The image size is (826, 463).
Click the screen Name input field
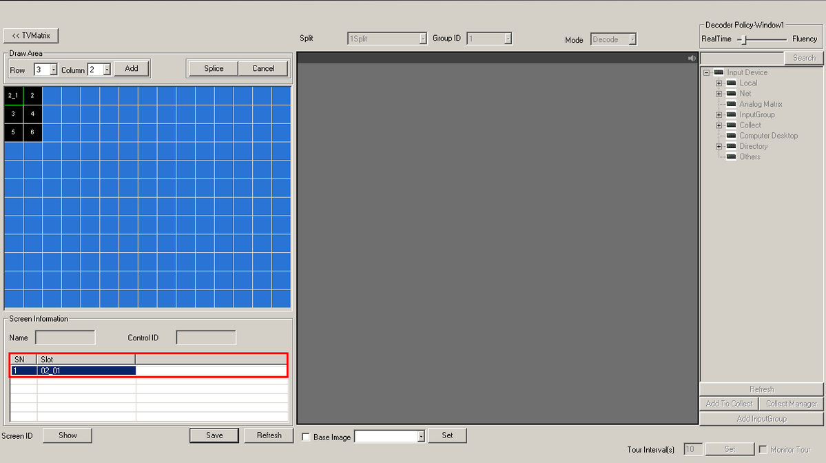click(65, 338)
